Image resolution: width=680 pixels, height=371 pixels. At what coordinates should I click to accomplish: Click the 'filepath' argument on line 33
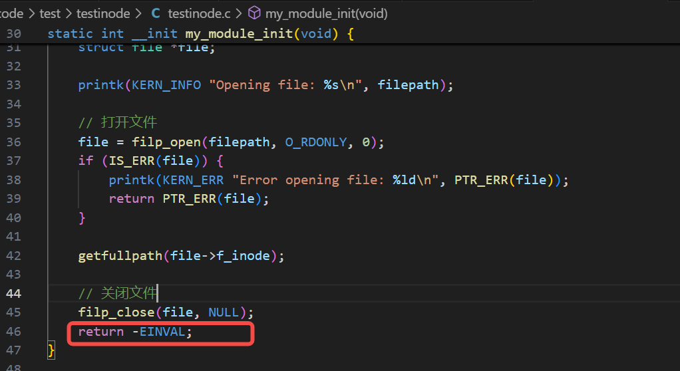pos(408,85)
